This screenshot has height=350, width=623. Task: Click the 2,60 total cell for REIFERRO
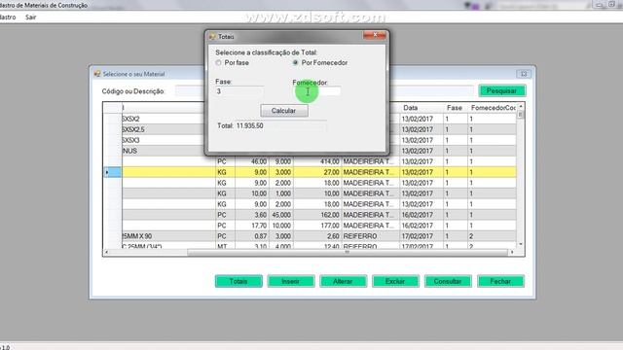click(317, 236)
